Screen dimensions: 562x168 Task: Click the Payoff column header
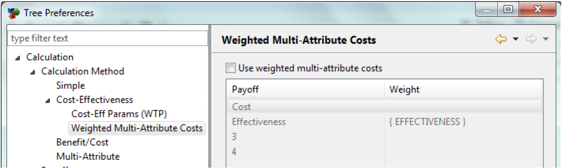[x=305, y=90]
